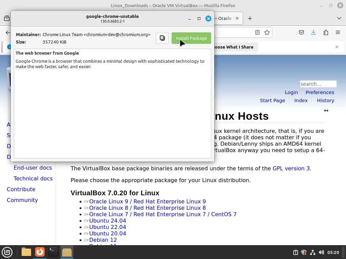This screenshot has height=259, width=346.
Task: Select the Oracle tab in Firefox
Action: click(224, 18)
